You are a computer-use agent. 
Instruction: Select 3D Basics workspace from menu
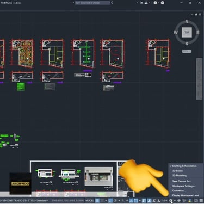177,171
